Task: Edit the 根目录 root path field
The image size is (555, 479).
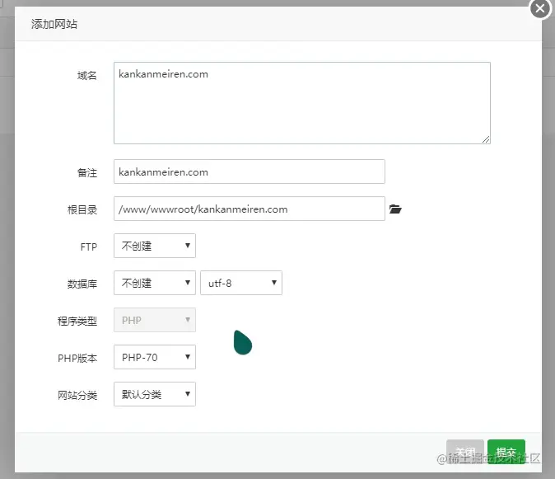Action: coord(250,209)
